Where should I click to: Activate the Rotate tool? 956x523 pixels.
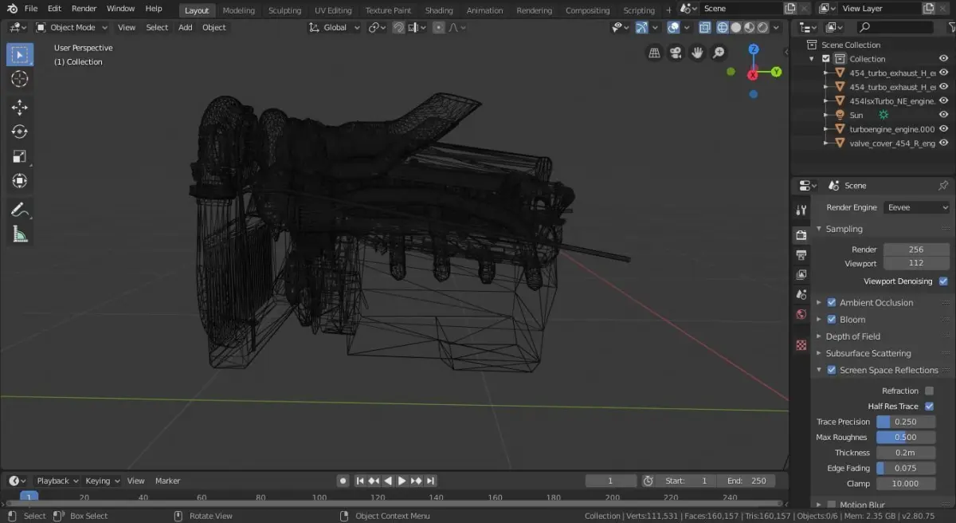[x=20, y=132]
